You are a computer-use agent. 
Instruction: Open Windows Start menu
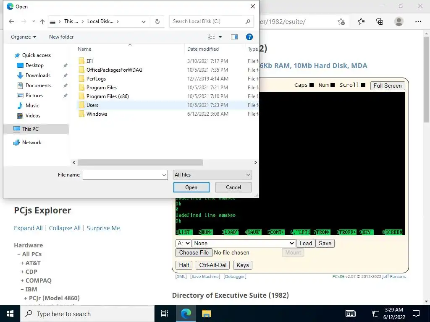coord(10,314)
